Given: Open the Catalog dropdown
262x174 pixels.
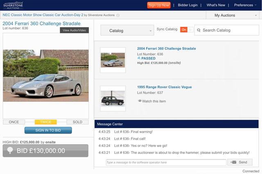Looking at the screenshot, I should click(x=127, y=30).
